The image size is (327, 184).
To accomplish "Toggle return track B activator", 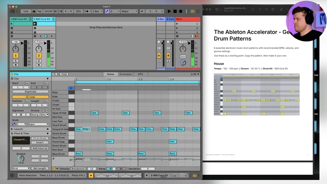I will click(x=168, y=56).
